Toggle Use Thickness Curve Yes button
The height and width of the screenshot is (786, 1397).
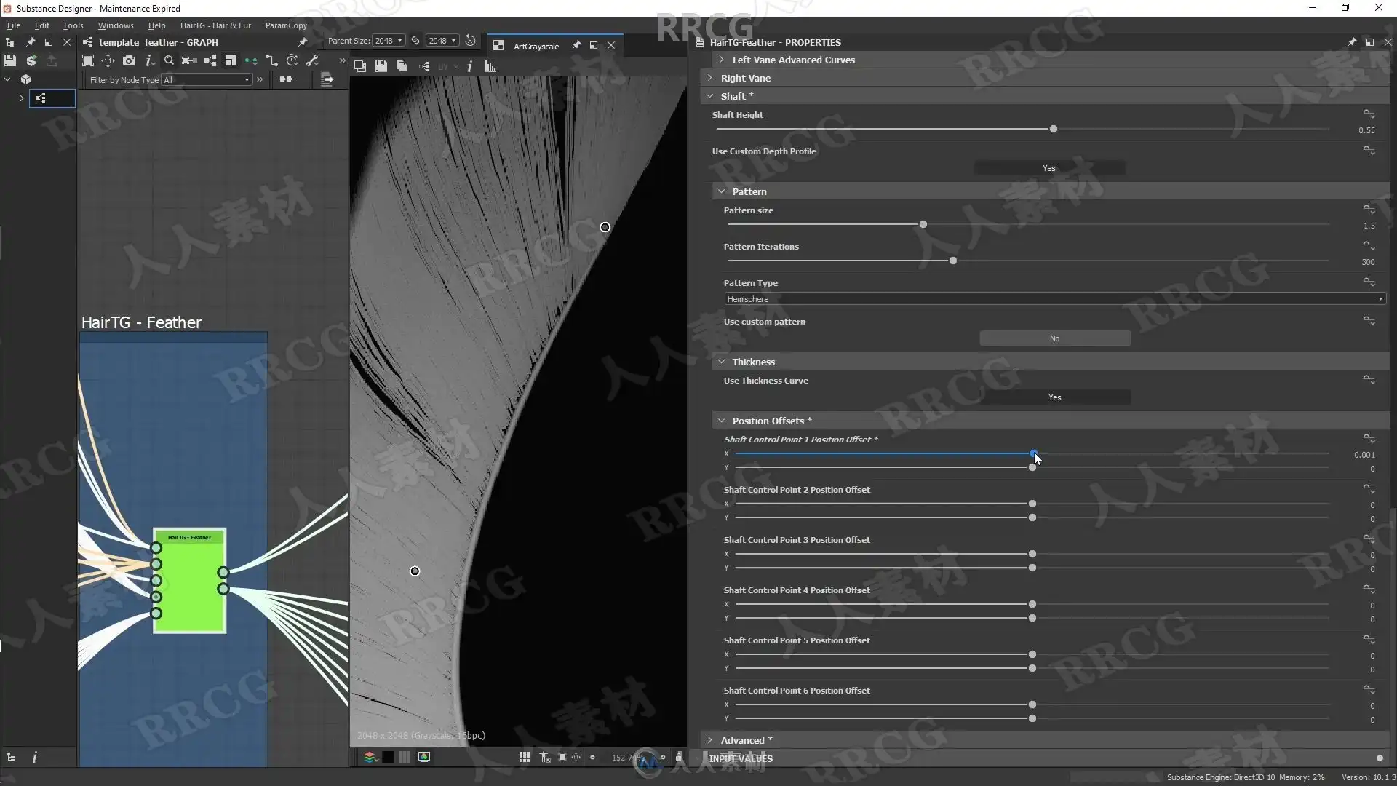[x=1054, y=397]
